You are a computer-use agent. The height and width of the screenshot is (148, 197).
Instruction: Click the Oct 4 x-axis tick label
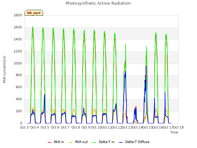[34, 127]
